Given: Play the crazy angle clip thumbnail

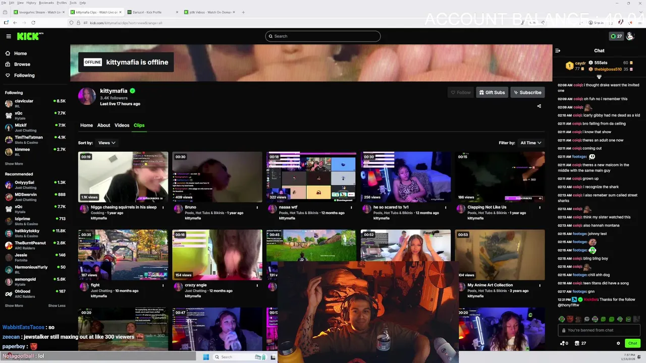Looking at the screenshot, I should [x=217, y=255].
